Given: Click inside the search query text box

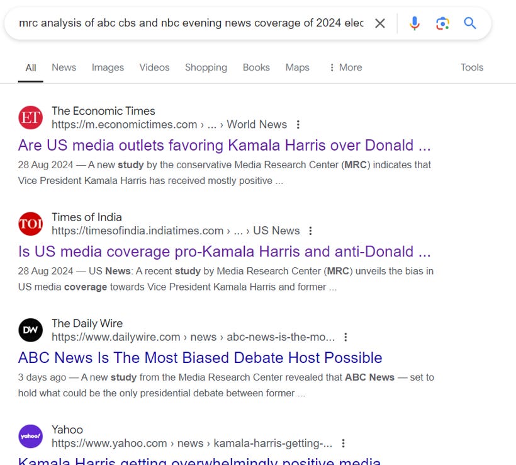Looking at the screenshot, I should [191, 23].
